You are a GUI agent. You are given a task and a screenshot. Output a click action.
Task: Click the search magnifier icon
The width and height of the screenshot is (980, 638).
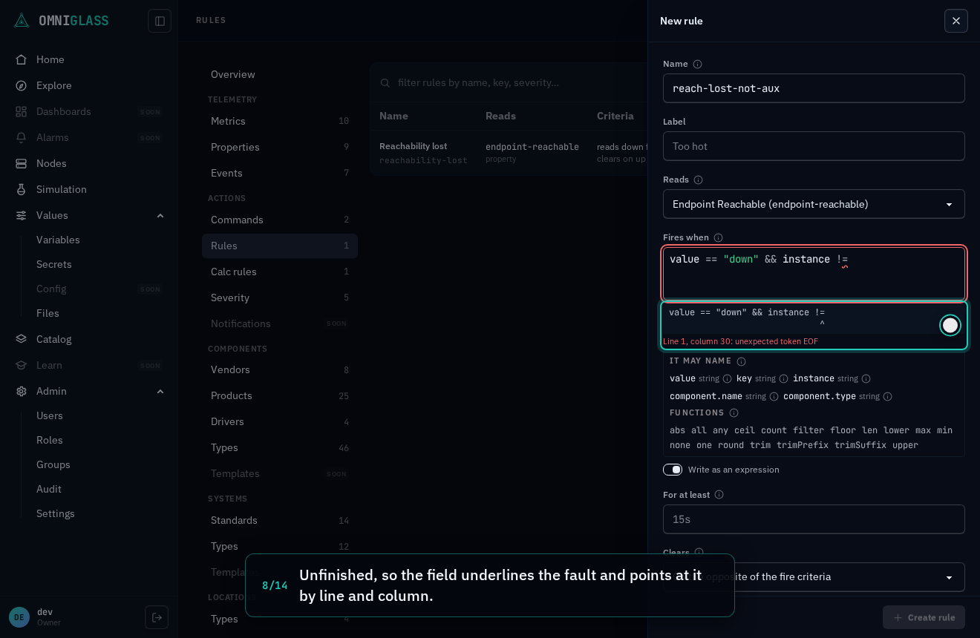[385, 82]
